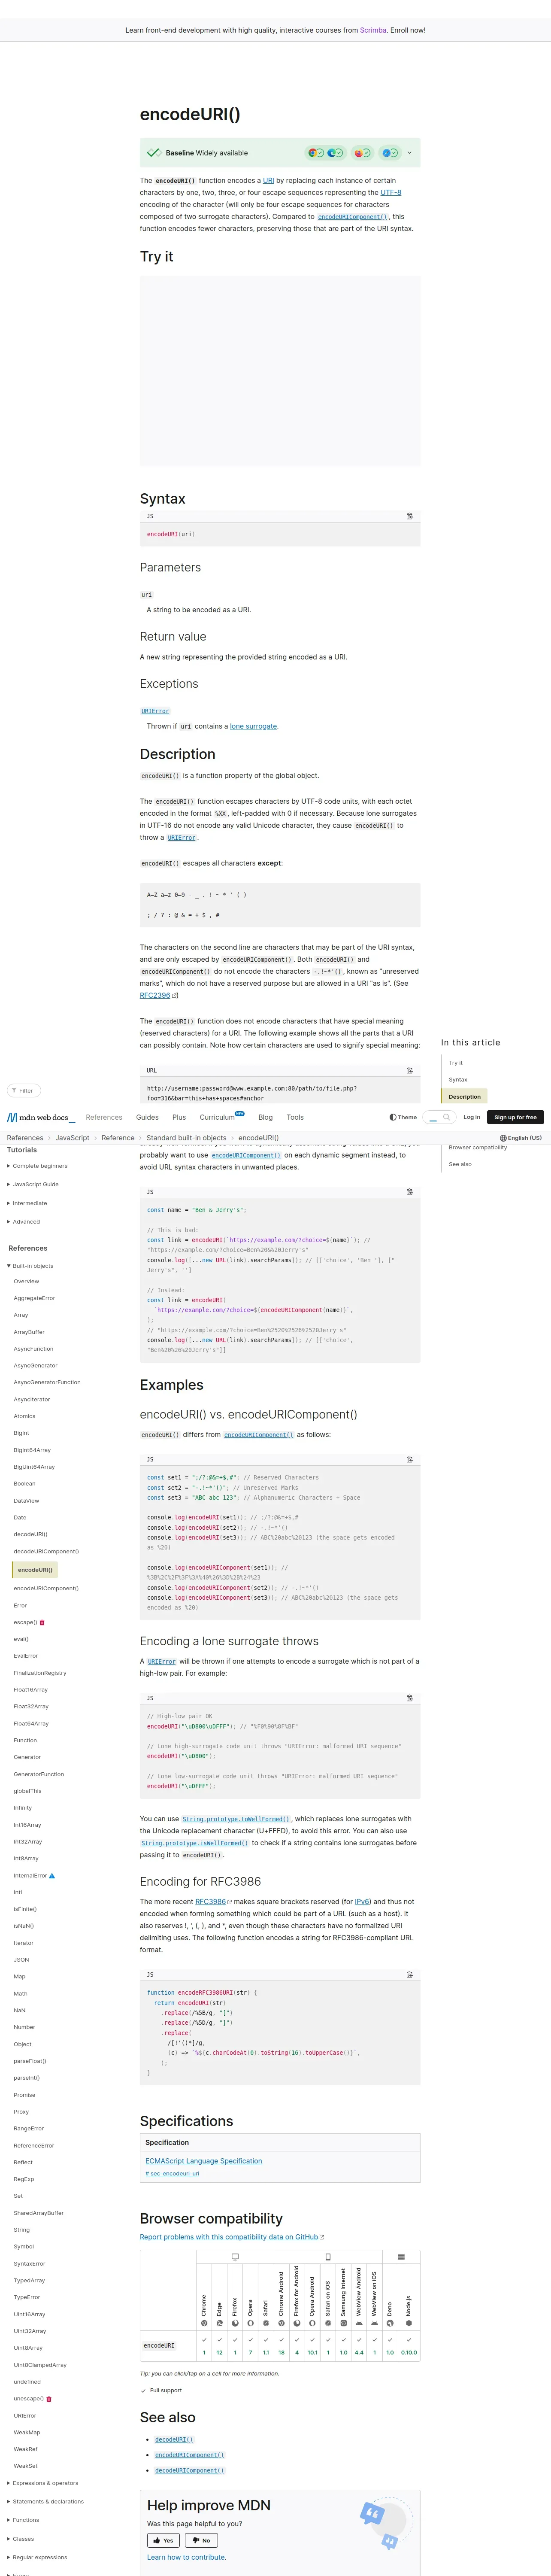
Task: Open the Scrimba link in top banner
Action: pos(373,30)
